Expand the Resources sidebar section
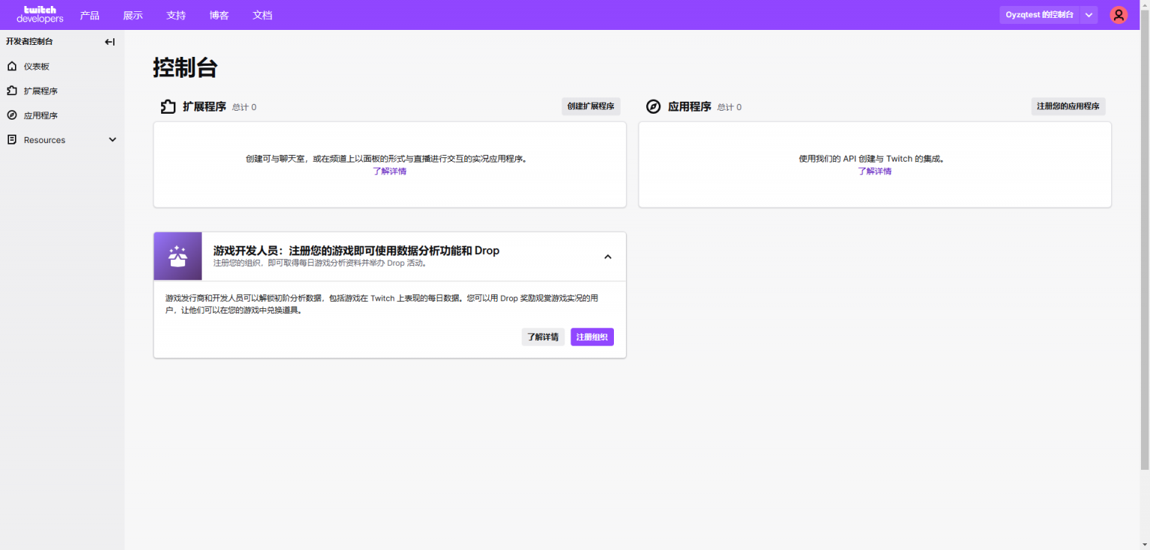The width and height of the screenshot is (1150, 550). pyautogui.click(x=112, y=139)
